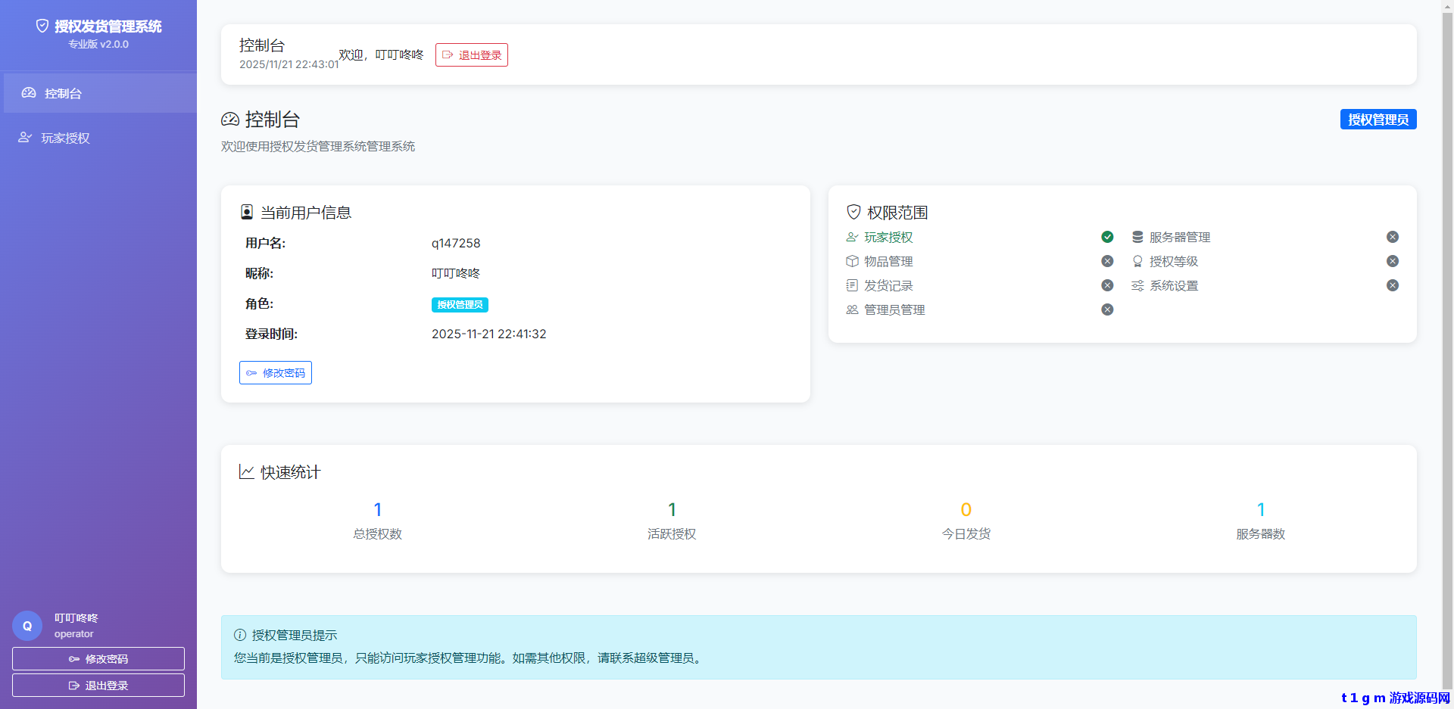Toggle the X mark next to 服务器管理

click(1392, 236)
